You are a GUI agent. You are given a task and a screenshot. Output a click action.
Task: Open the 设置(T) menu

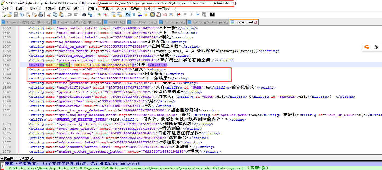point(93,9)
